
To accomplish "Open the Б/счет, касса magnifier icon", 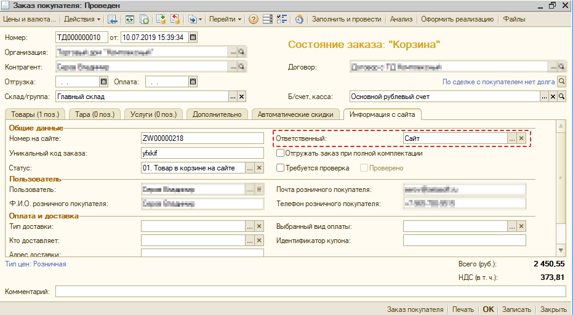I will [x=561, y=97].
